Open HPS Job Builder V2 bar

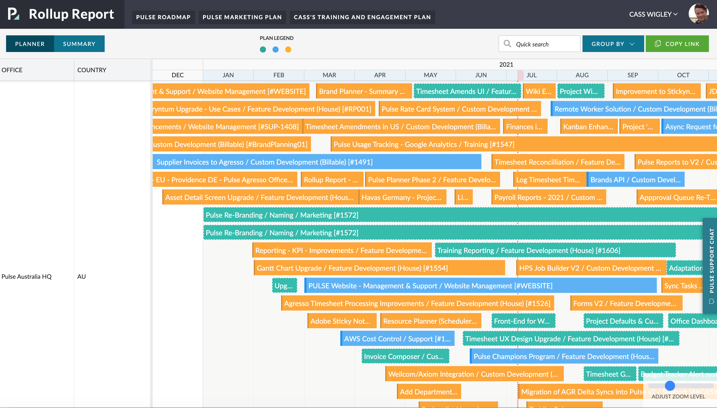[x=591, y=268]
